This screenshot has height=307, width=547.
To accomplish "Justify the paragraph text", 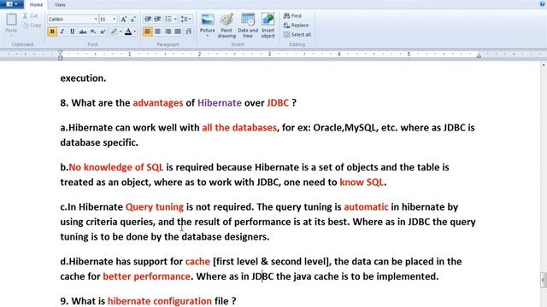I will pyautogui.click(x=178, y=32).
